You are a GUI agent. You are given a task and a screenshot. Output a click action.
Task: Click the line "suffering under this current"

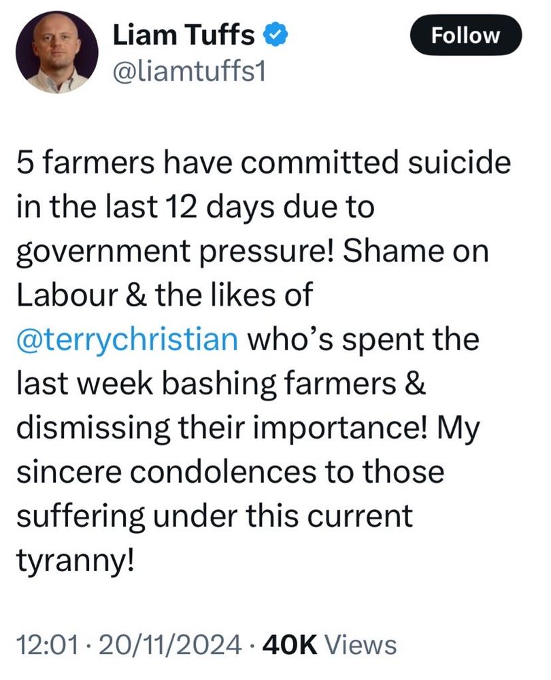pos(213,515)
